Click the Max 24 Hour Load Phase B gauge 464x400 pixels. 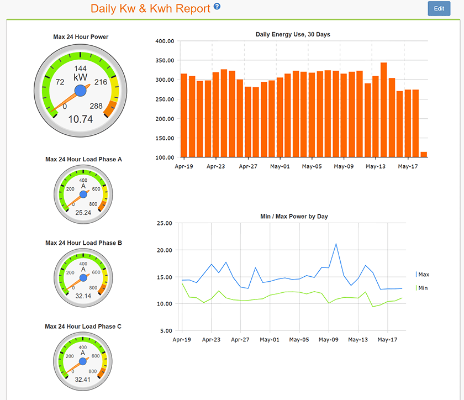pos(83,277)
